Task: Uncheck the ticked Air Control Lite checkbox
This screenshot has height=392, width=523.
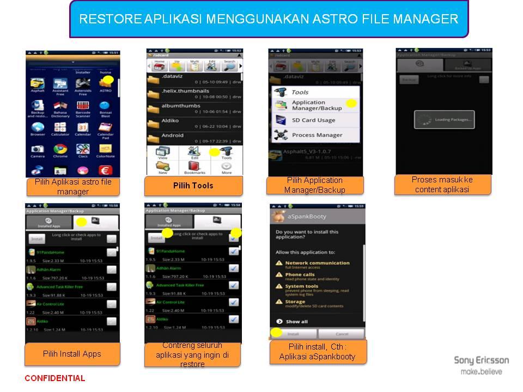Action: (x=234, y=302)
